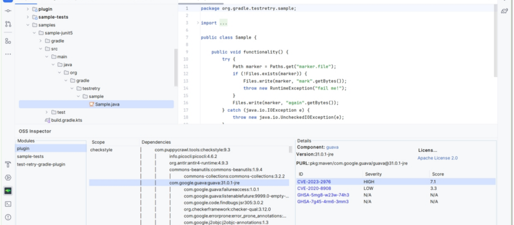Click the 3.3 score cell
Screen dimensions: 514x225
[433, 188]
